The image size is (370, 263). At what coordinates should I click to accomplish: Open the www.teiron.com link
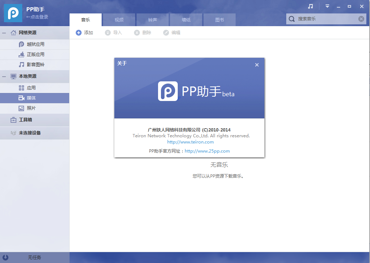(190, 142)
